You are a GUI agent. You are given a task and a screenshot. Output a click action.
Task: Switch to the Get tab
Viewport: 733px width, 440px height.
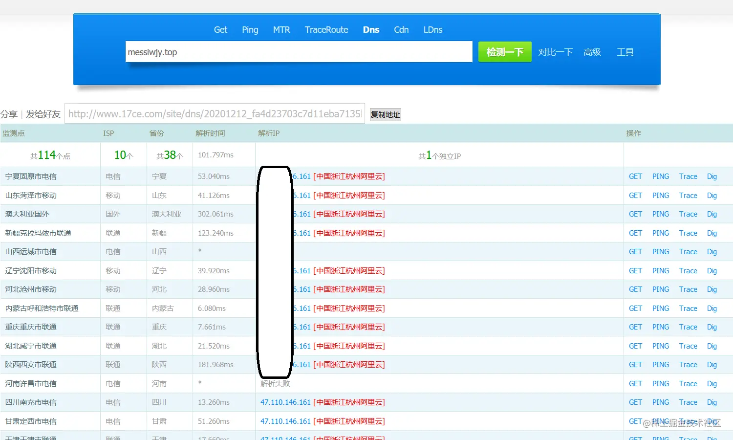tap(220, 30)
